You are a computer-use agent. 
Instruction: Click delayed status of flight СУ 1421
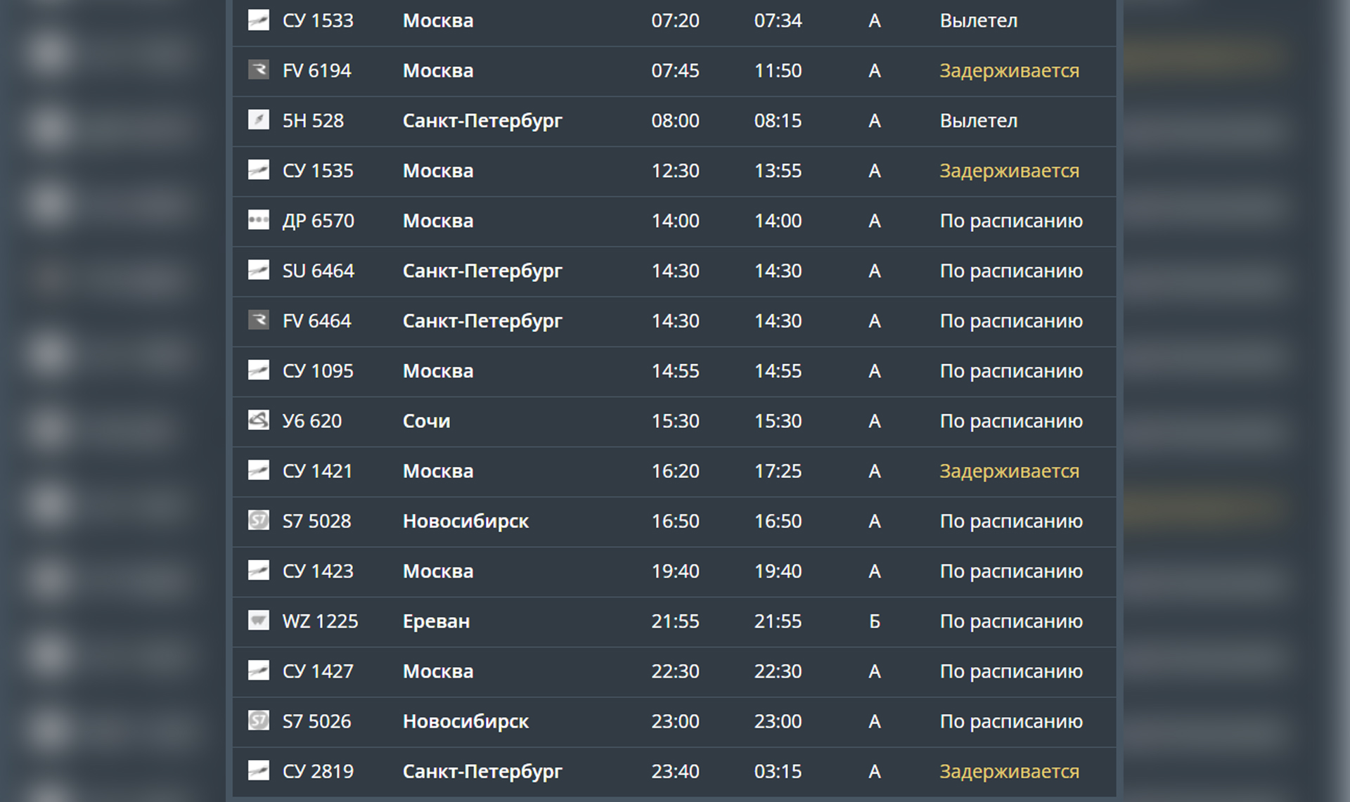tap(1009, 471)
